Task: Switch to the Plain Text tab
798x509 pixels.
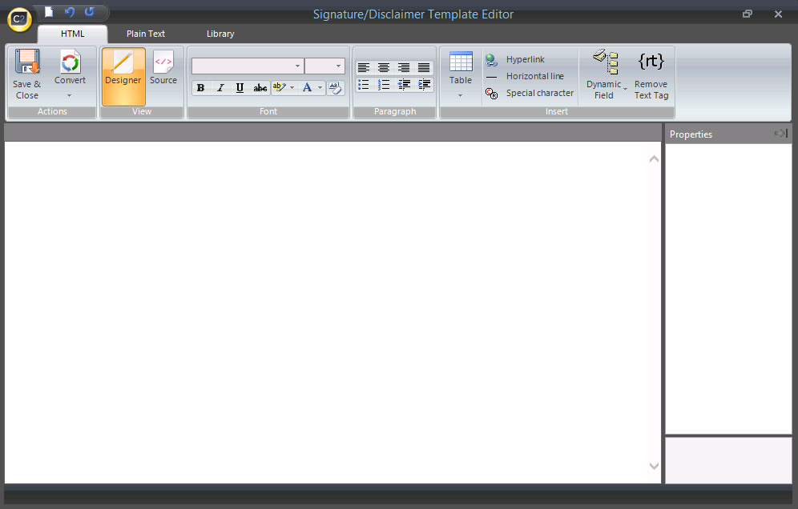Action: 146,34
